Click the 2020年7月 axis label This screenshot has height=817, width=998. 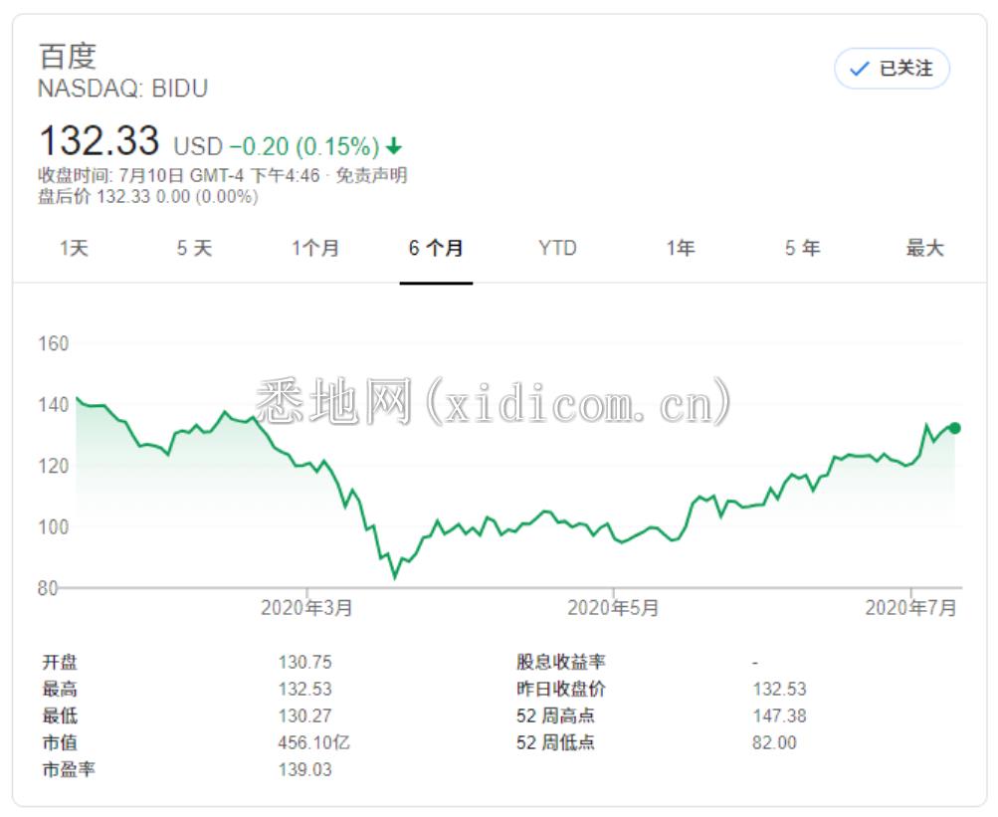pos(910,608)
